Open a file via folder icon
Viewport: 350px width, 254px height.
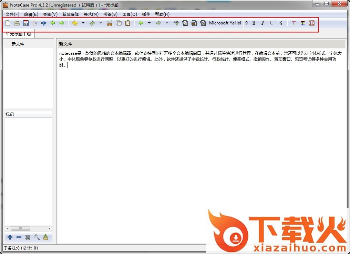tap(17, 23)
